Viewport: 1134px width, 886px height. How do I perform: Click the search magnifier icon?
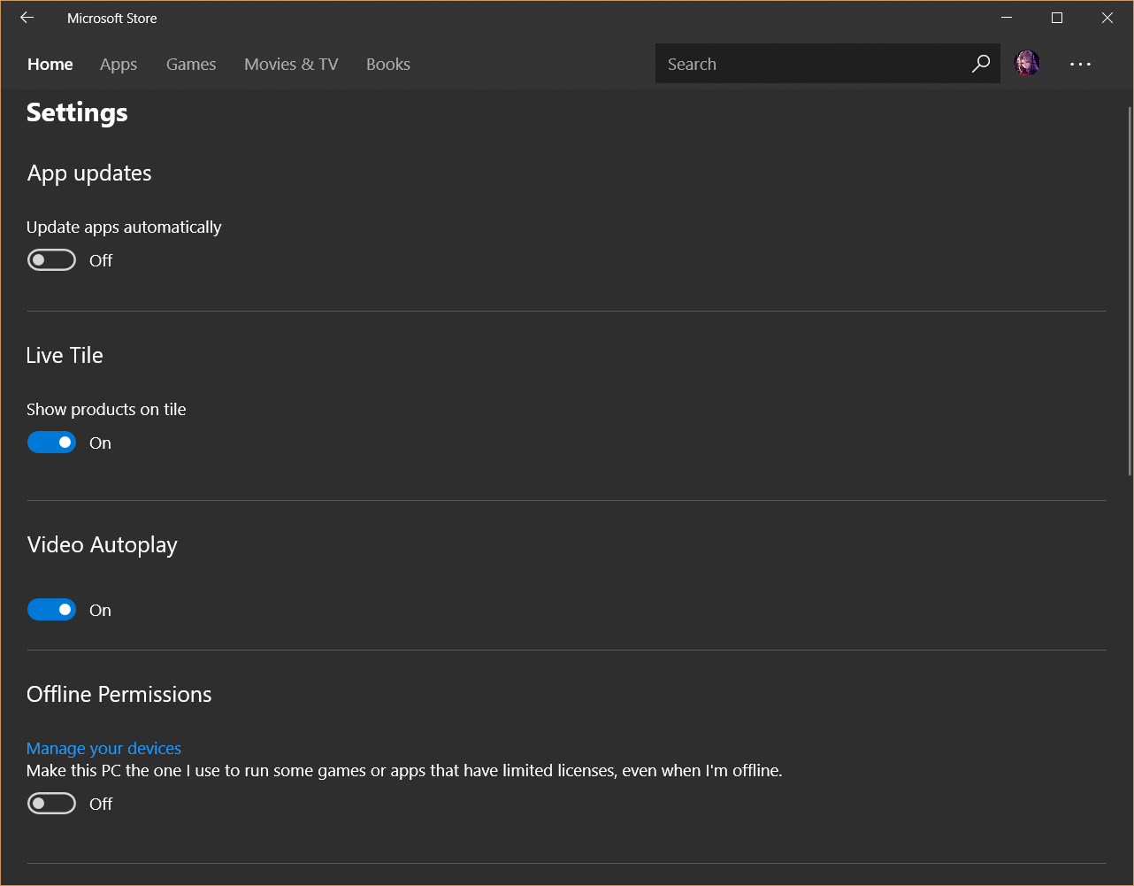(x=980, y=64)
